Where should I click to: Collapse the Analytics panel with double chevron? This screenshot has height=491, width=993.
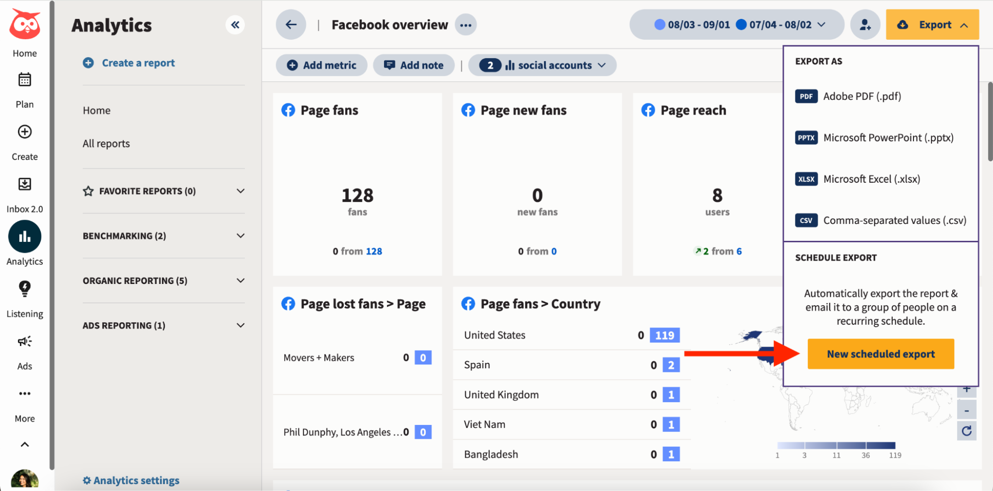(x=235, y=24)
